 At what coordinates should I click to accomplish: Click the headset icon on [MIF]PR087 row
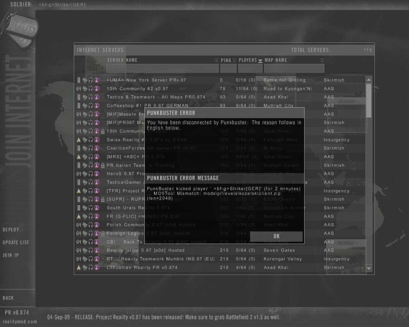(91, 123)
